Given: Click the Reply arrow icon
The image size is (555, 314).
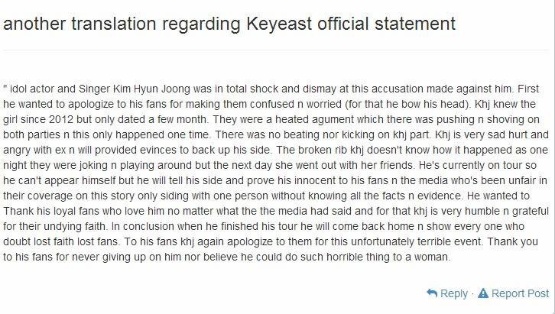Looking at the screenshot, I should [x=432, y=293].
